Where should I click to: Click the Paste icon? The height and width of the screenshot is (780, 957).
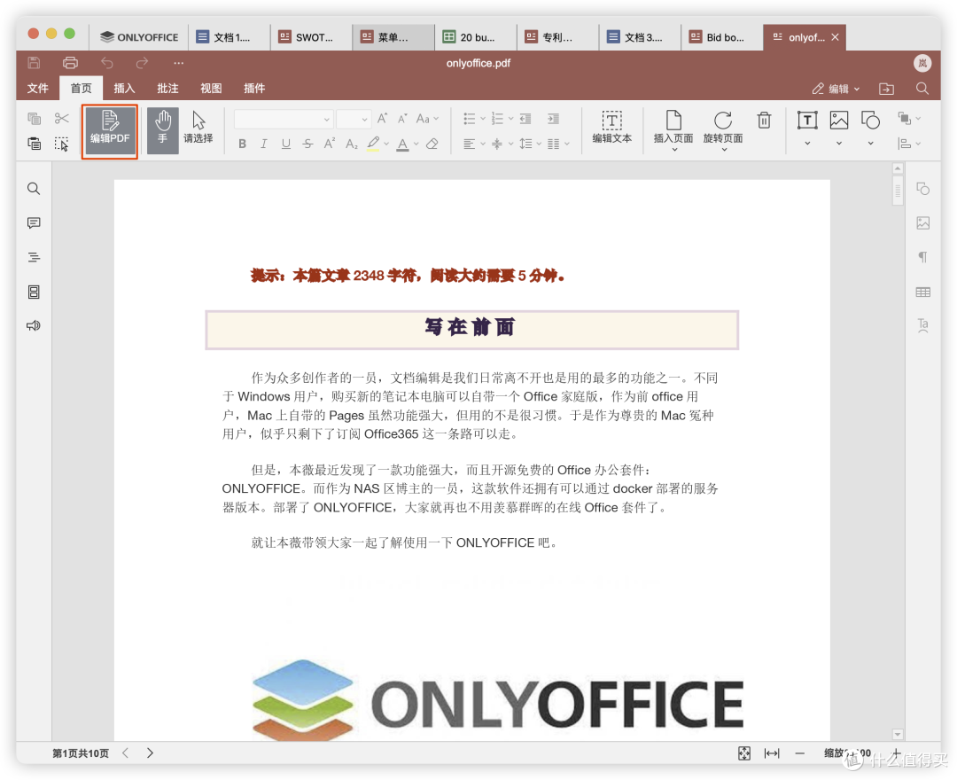click(x=35, y=144)
